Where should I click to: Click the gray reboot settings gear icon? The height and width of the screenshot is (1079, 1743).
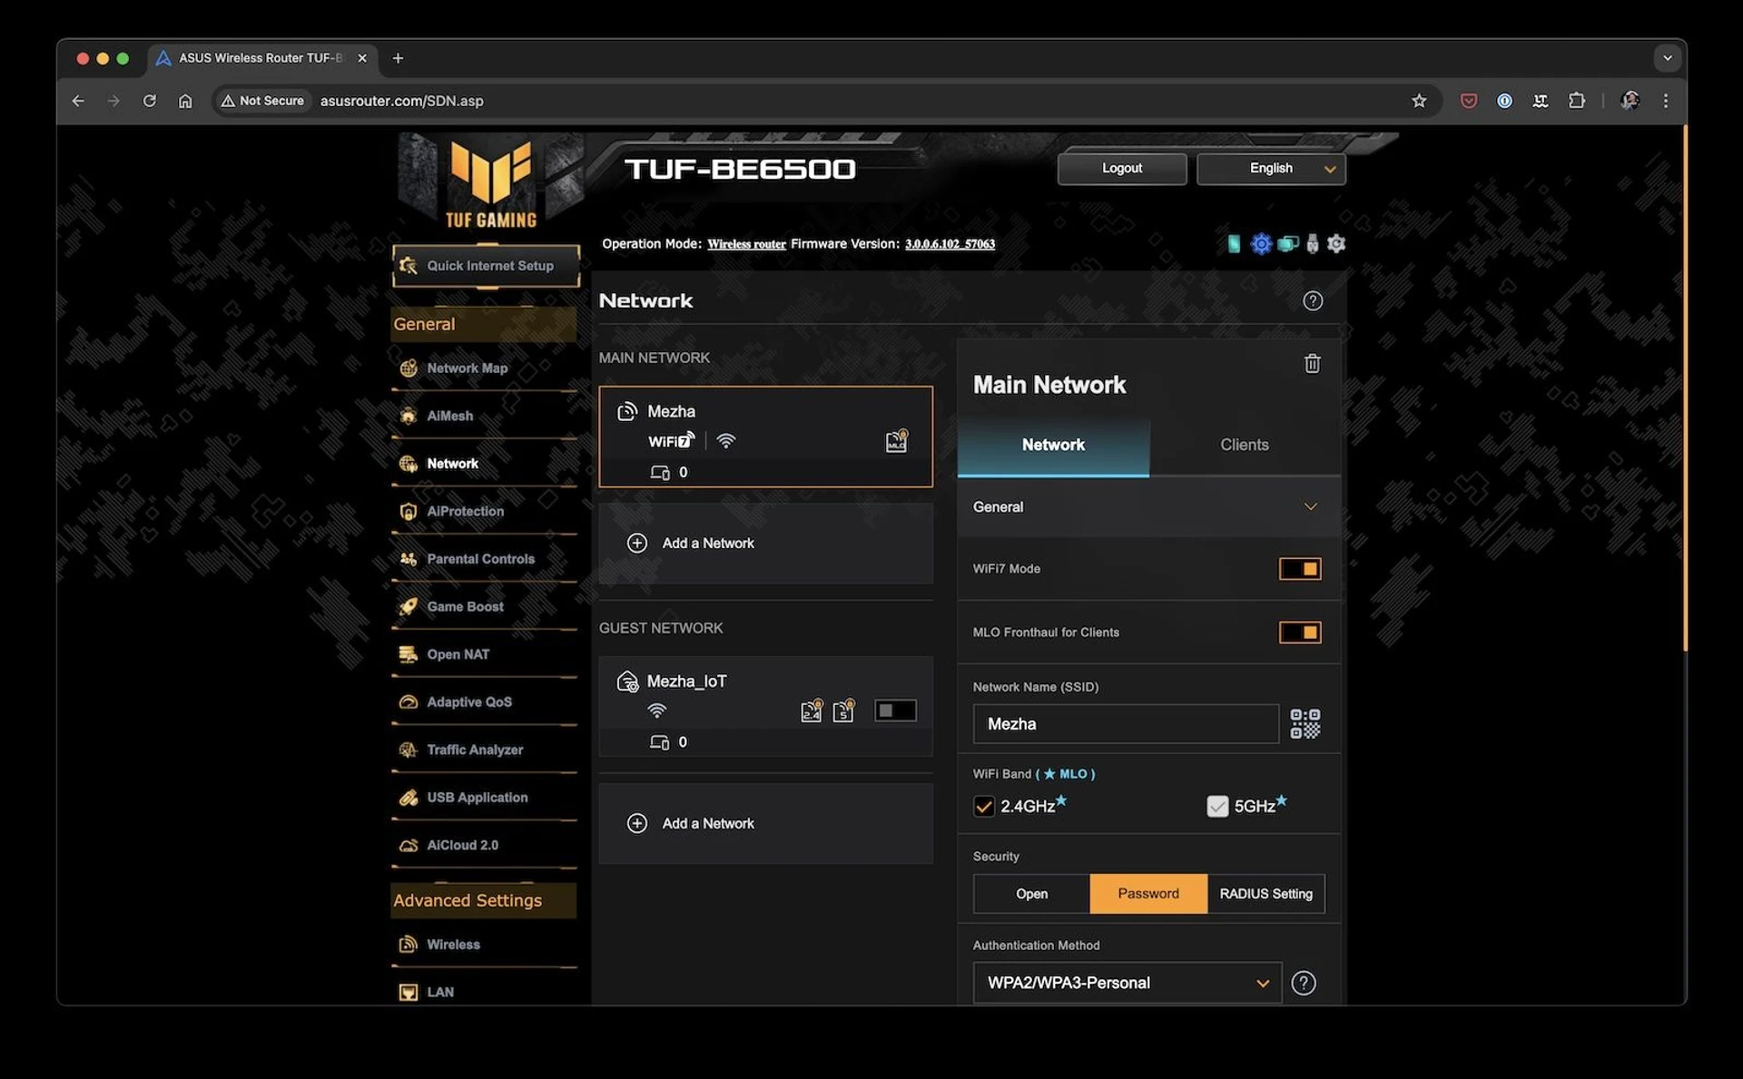1335,243
